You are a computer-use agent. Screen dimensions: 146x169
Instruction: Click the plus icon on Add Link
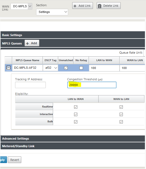(x=75, y=6)
